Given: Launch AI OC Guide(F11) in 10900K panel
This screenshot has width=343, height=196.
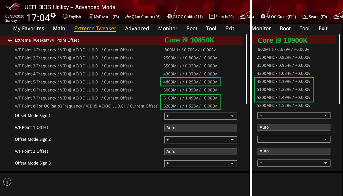Looking at the screenshot, I should click(x=278, y=17).
